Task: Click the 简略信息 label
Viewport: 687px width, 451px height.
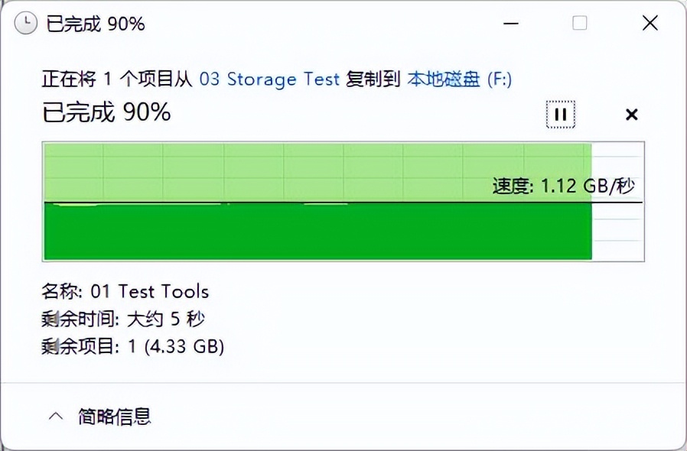Action: coord(115,417)
